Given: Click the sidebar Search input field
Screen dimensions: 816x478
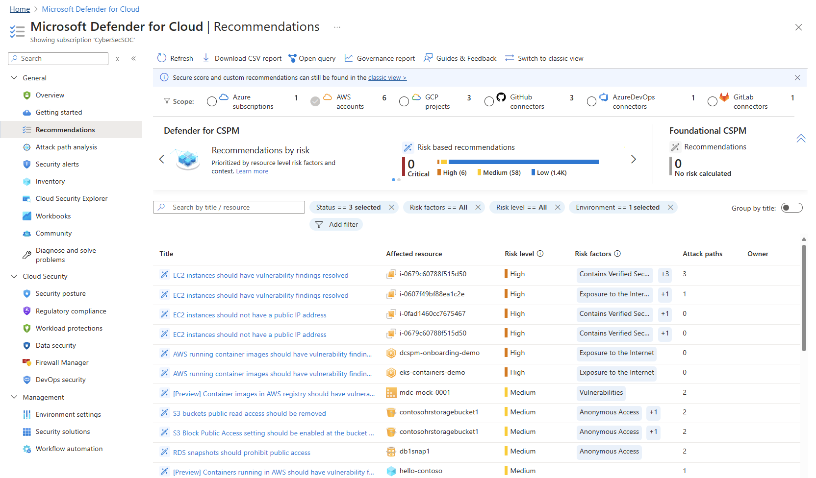Looking at the screenshot, I should [x=58, y=58].
